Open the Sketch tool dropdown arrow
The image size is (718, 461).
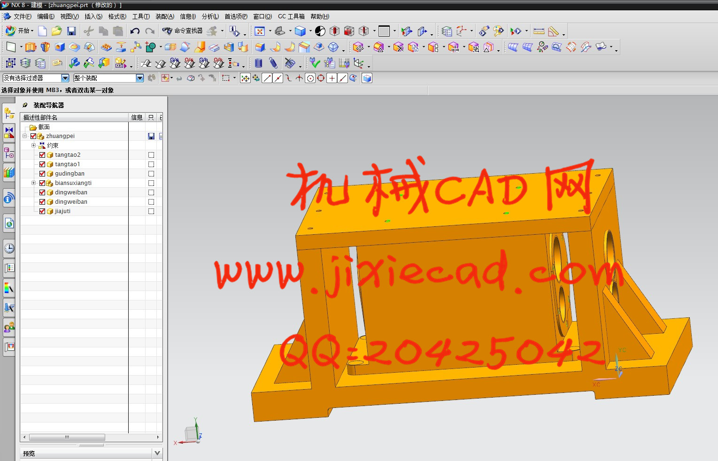[x=21, y=47]
